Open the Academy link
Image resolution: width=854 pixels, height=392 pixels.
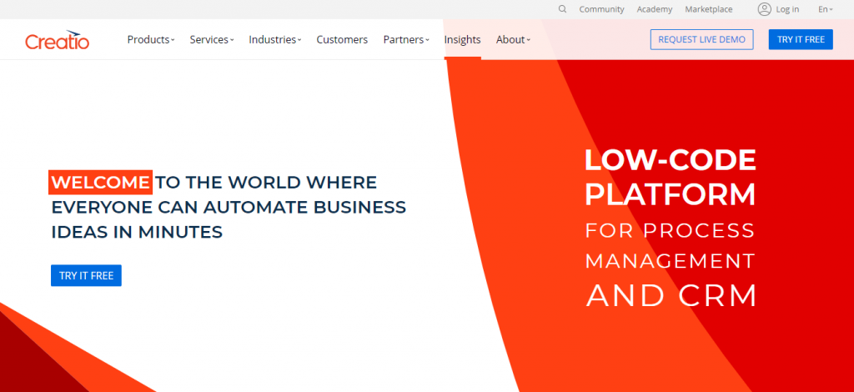pyautogui.click(x=654, y=9)
